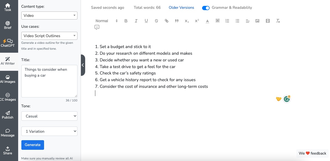Screen dimensions: 330x161
Task: Clear text formatting
Action: [x=278, y=21]
